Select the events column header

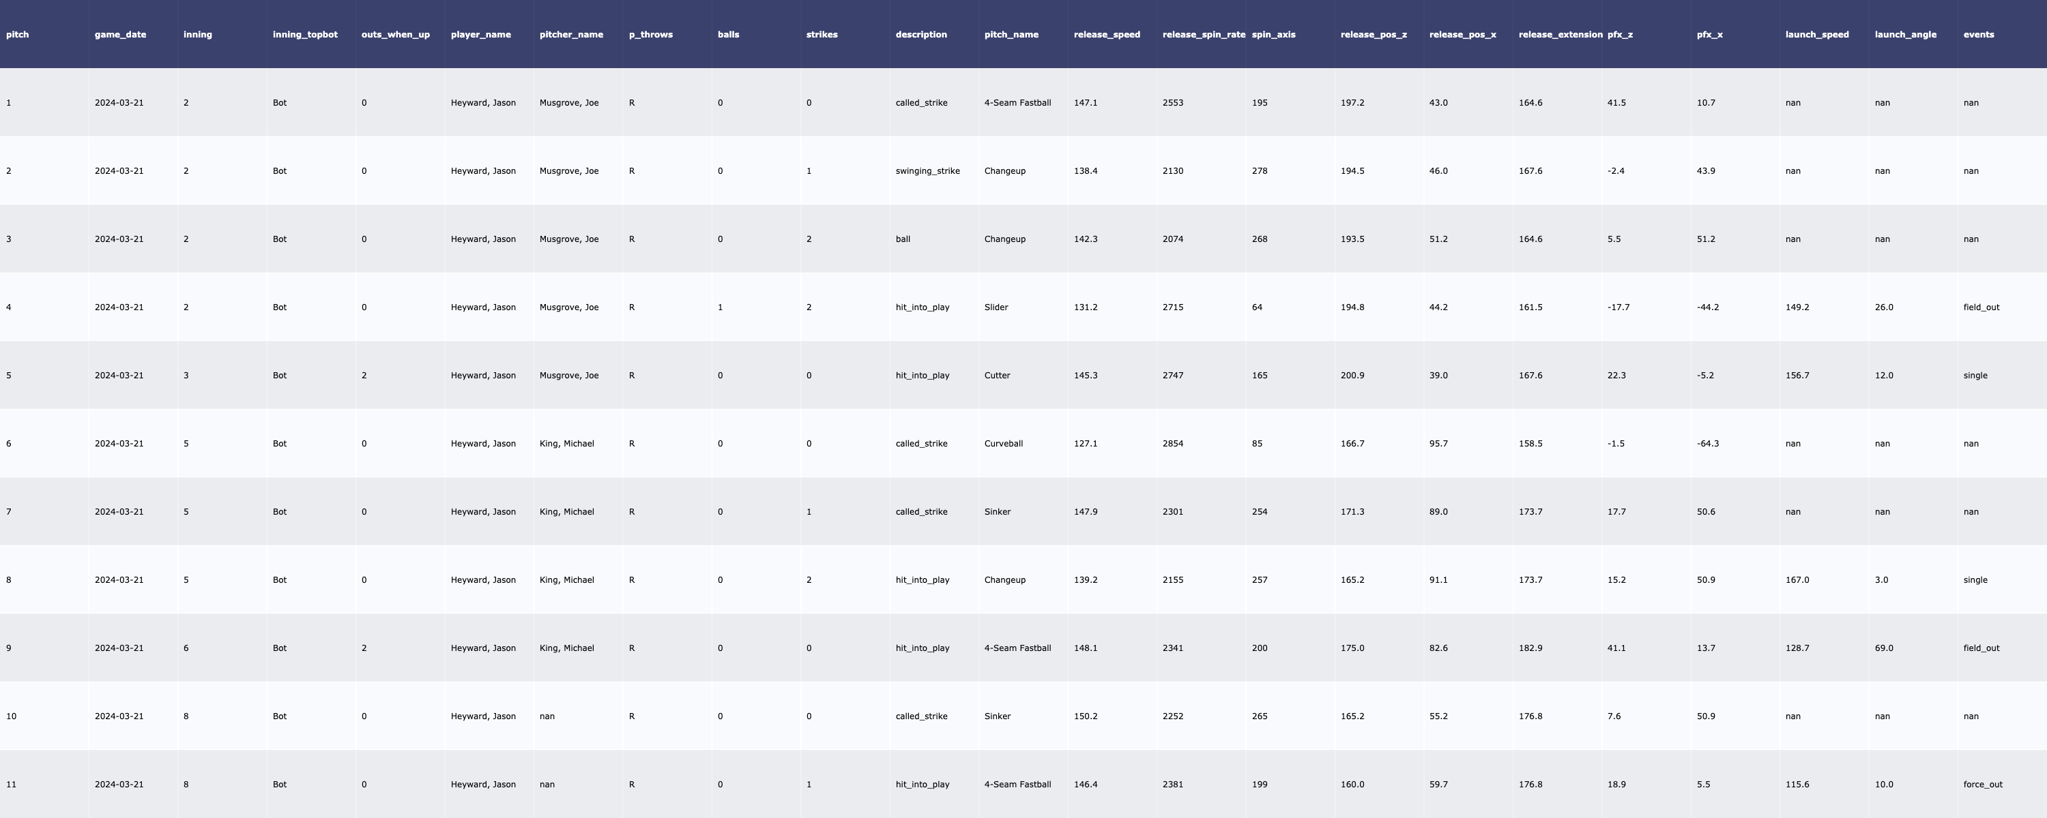coord(1978,35)
